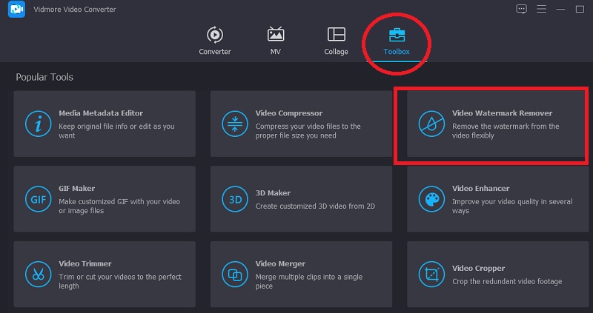The image size is (593, 313).
Task: Select the Video Watermark Remover droplet icon
Action: click(431, 124)
